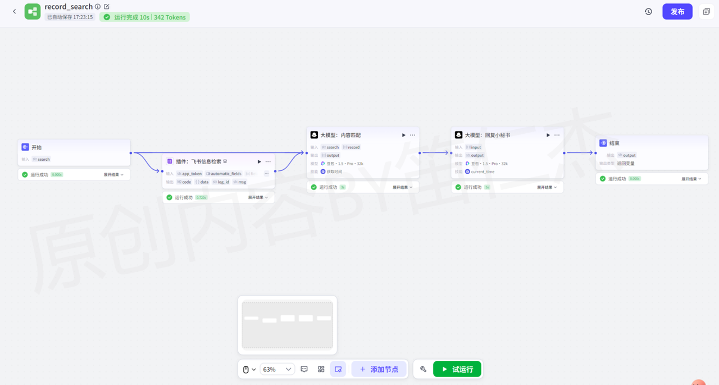Click the comment icon in bottom toolbar

[x=304, y=369]
